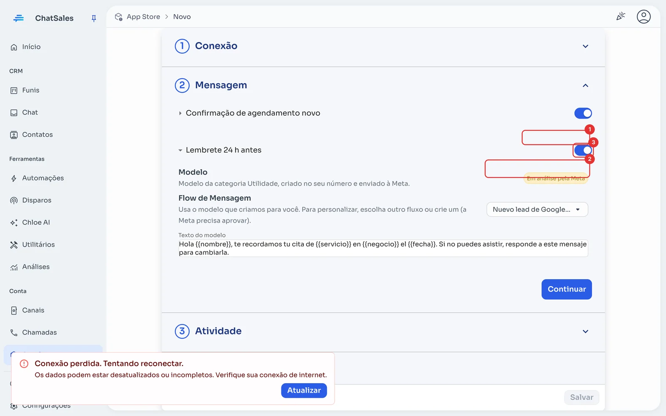
Task: Click the ChatSales brand name
Action: coord(54,18)
